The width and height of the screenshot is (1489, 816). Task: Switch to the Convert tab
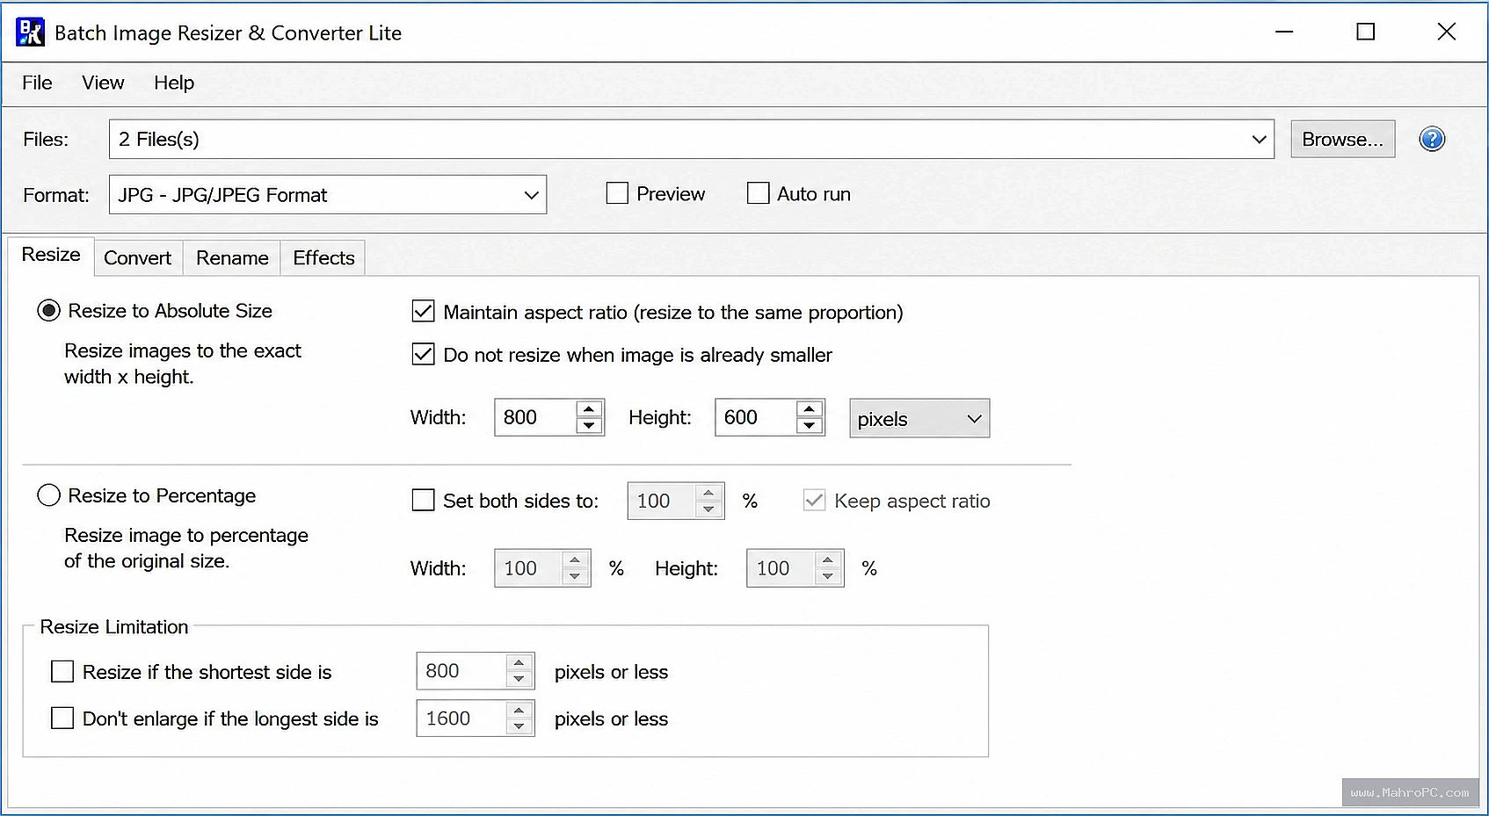tap(137, 258)
